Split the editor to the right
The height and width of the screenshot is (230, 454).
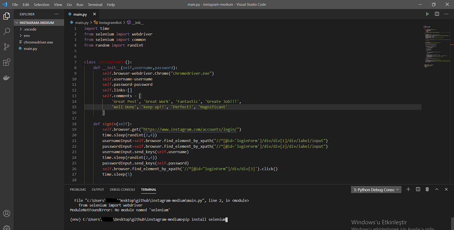(436, 14)
